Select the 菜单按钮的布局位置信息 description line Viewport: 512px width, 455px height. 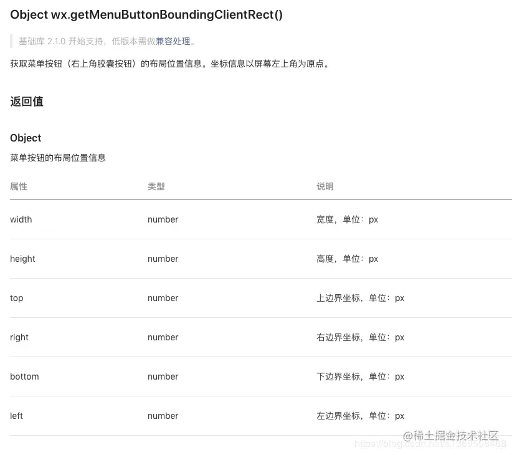point(57,158)
